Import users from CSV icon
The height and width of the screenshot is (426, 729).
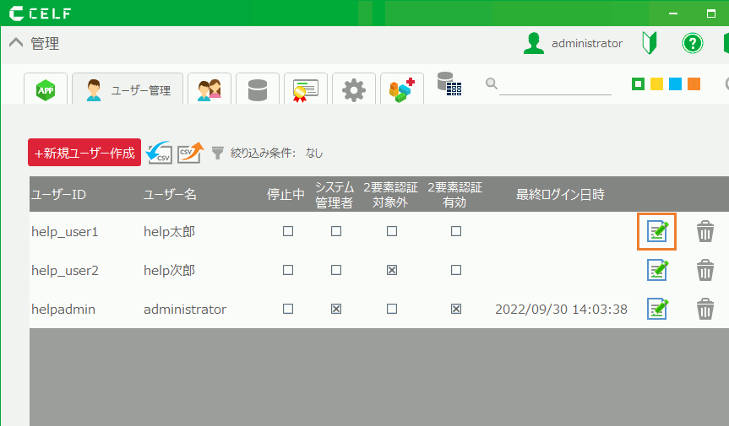[x=159, y=153]
